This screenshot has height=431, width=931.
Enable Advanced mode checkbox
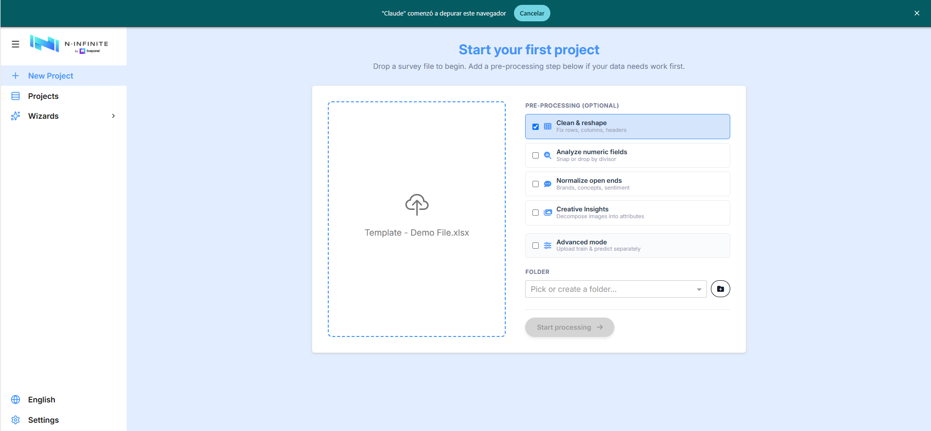(535, 245)
